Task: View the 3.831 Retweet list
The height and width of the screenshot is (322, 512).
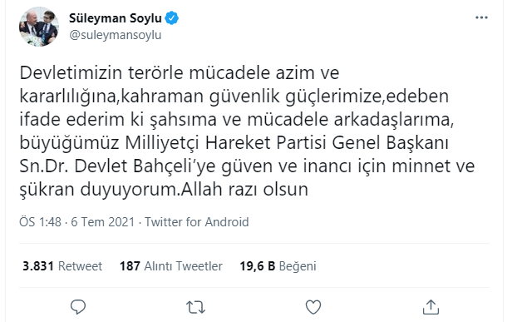Action: [x=62, y=266]
